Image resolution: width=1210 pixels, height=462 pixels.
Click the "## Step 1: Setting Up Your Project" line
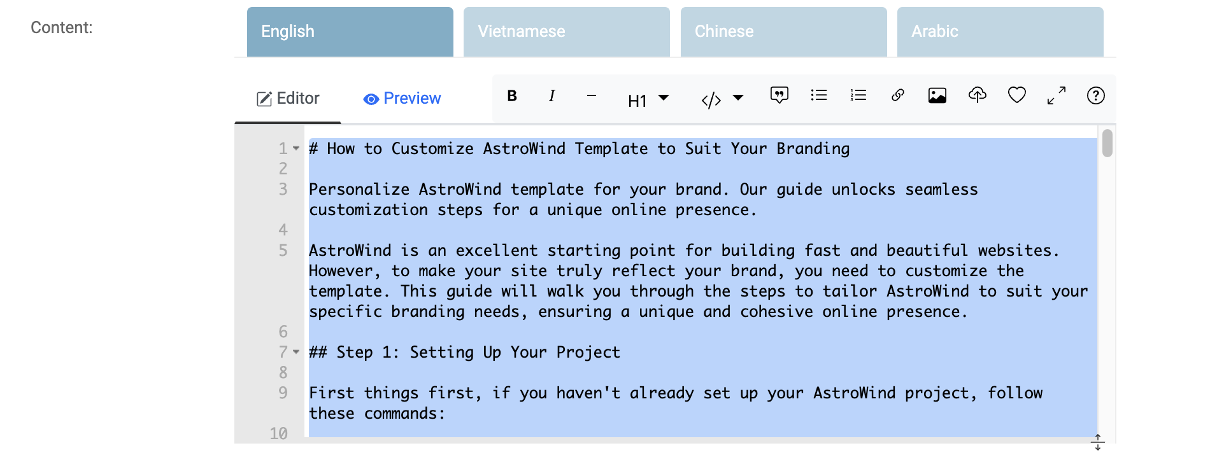click(464, 353)
